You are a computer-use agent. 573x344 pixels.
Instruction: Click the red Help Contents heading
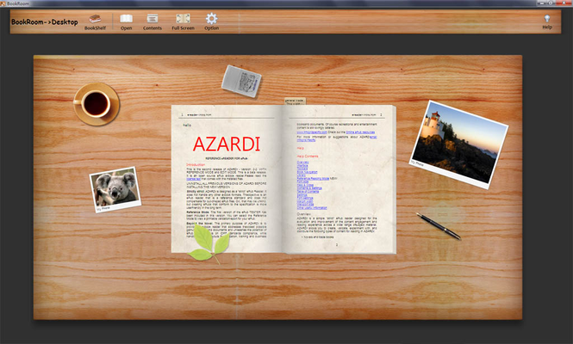point(308,157)
